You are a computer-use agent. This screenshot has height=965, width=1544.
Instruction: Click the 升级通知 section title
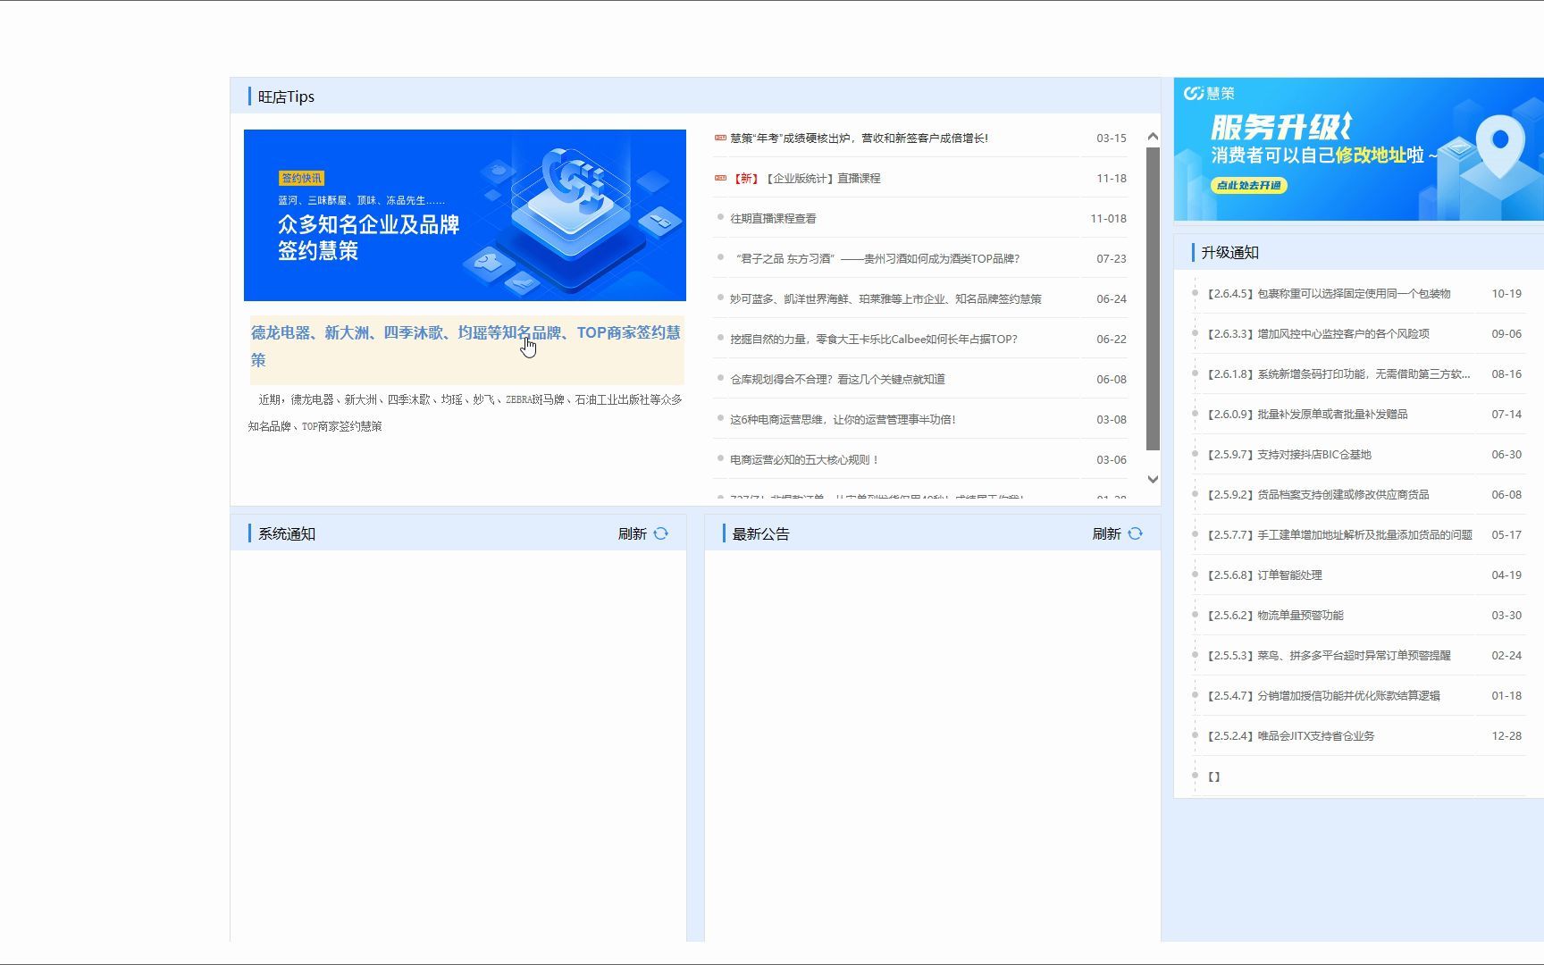[1229, 252]
